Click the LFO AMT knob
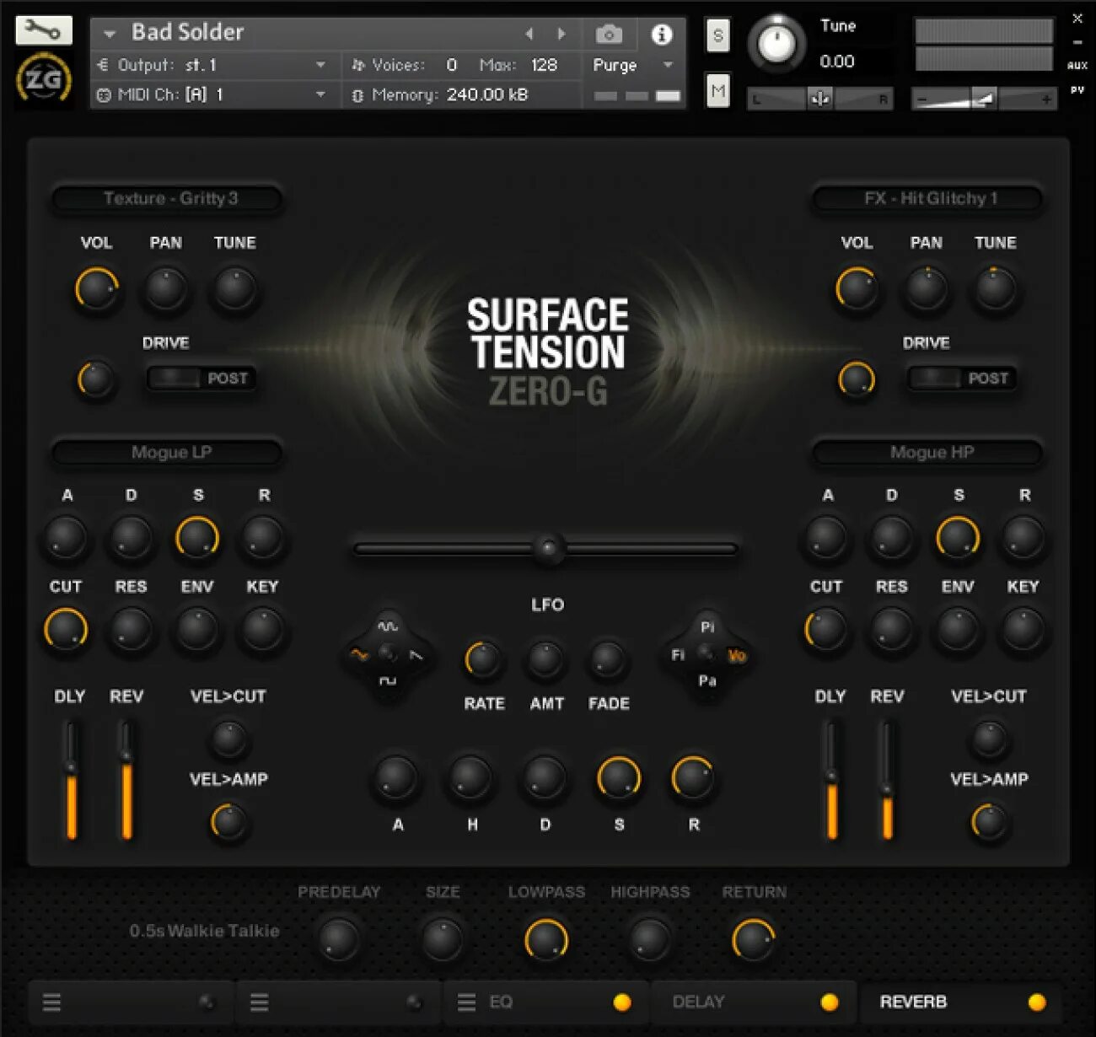1096x1037 pixels. (545, 660)
